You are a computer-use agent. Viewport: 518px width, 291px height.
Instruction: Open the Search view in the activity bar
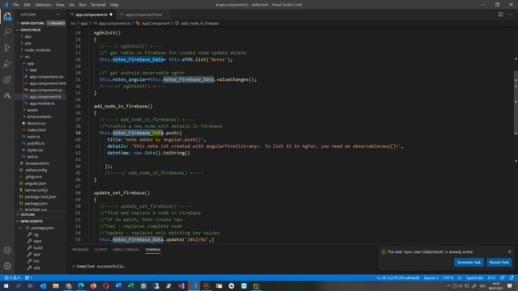(x=7, y=32)
